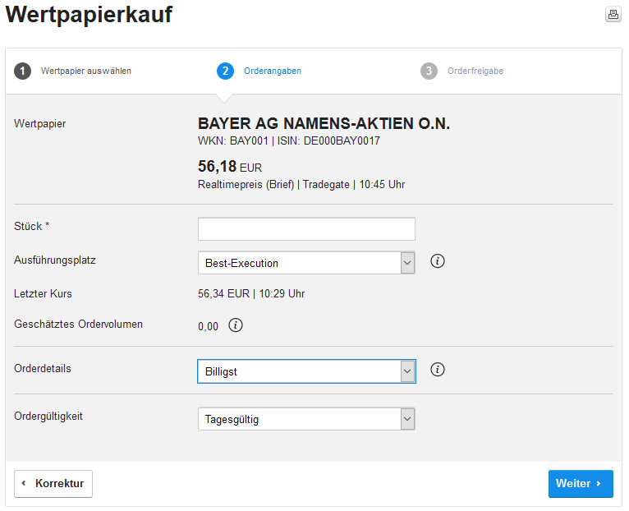Click the BAYER AG NAMENS-AKTIEN O.N. title
Screen dimensions: 629x511
tap(324, 123)
